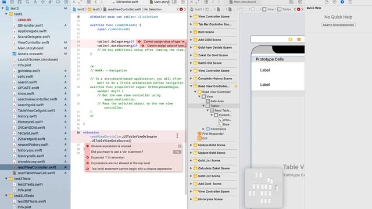Viewport: 372px width, 209px height.
Task: Open the Project navigator folder icon
Action: [x=4, y=2]
